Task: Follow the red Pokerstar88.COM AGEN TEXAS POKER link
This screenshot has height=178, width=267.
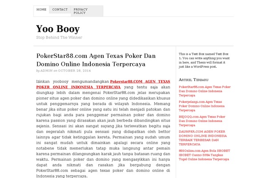Action: pos(103,84)
